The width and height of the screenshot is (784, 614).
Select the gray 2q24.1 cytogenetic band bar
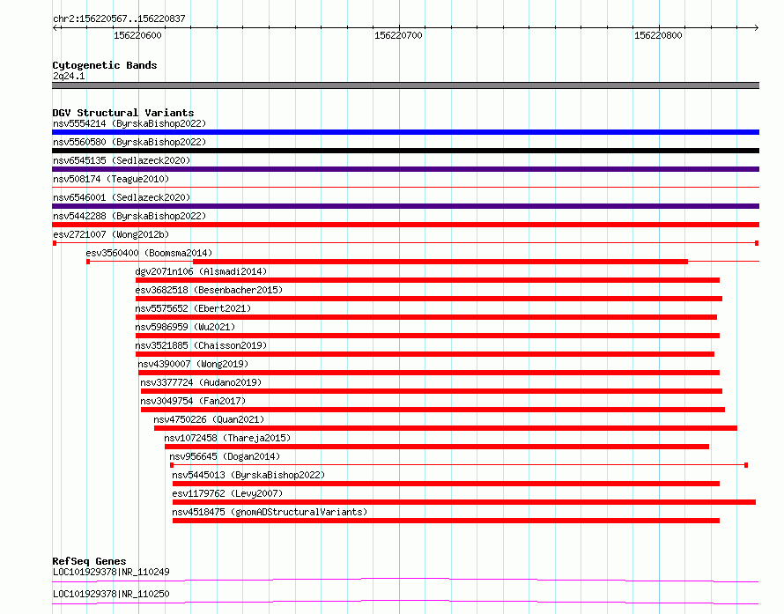tap(405, 85)
